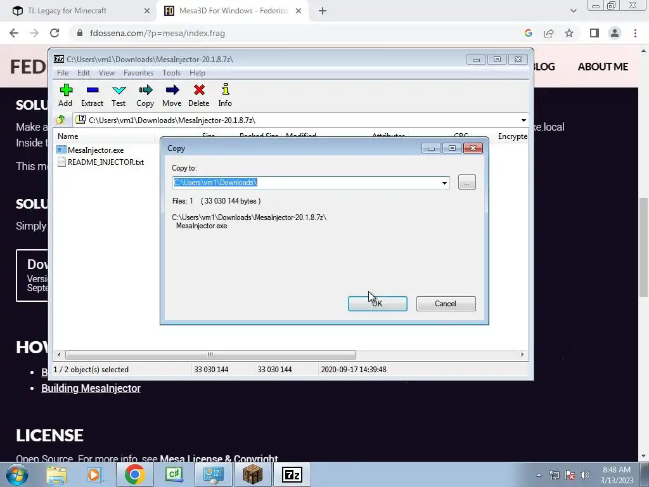
Task: Open the Chrome three-dot menu
Action: click(635, 33)
